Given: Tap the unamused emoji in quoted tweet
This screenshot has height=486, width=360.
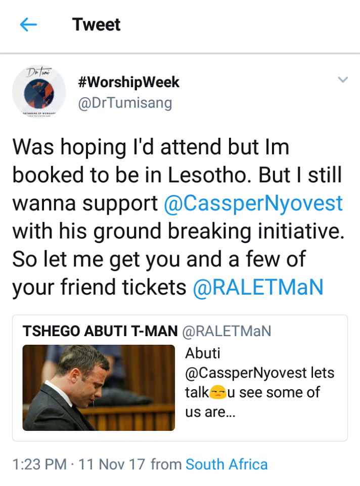Looking at the screenshot, I should click(x=218, y=393).
